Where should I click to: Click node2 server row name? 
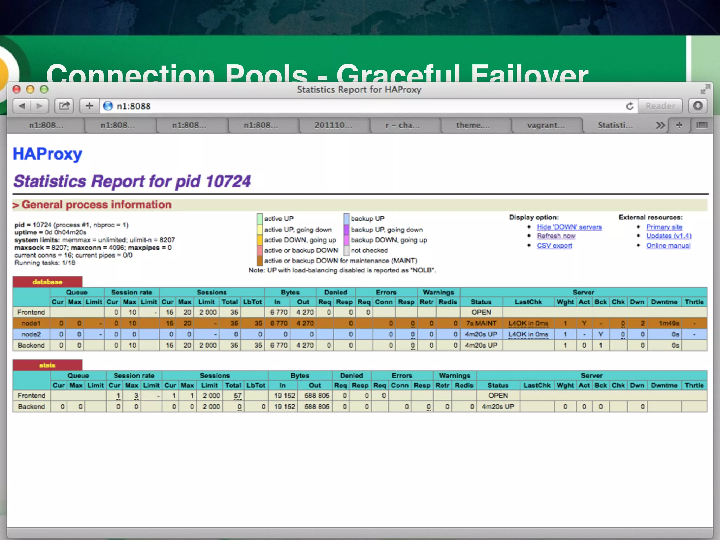click(x=31, y=334)
